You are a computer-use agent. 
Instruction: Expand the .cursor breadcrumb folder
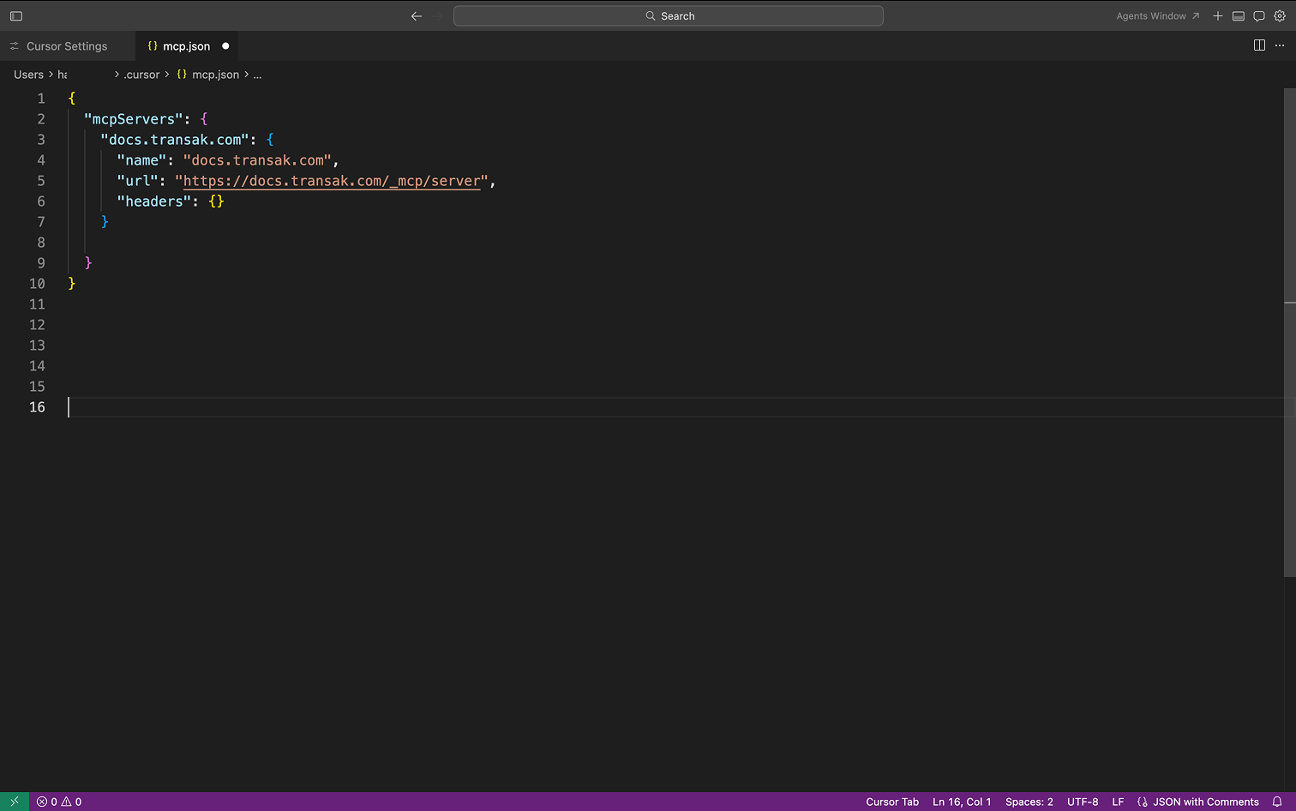tap(141, 75)
